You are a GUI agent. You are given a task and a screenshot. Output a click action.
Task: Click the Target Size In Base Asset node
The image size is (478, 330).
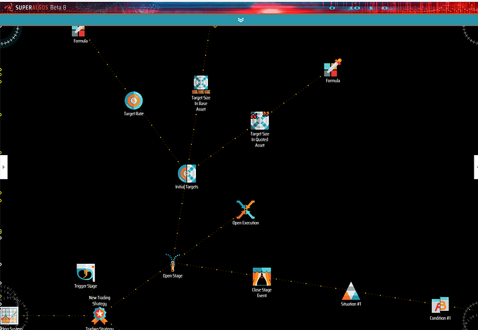pos(201,85)
